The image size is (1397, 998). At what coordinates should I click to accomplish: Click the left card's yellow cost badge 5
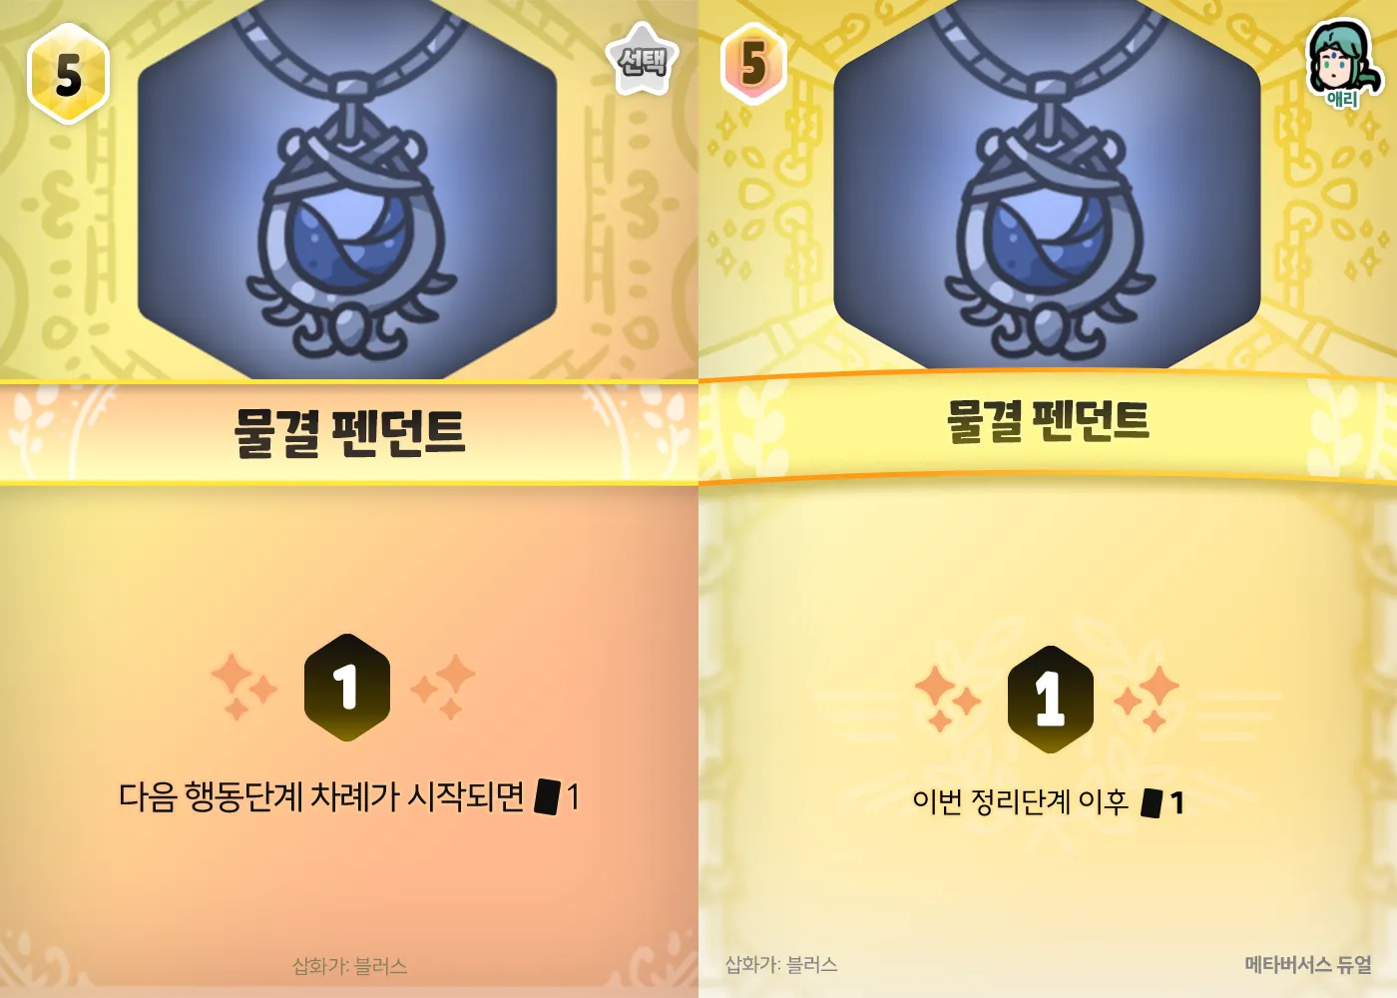coord(68,74)
